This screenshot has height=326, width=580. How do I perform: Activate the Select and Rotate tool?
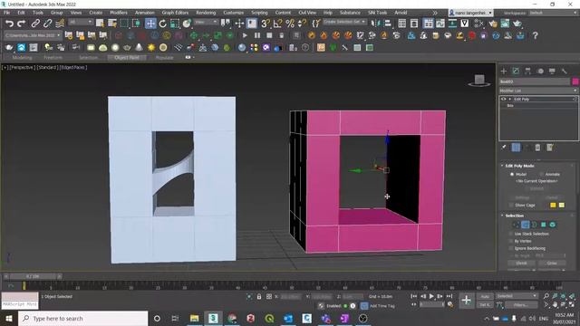163,24
